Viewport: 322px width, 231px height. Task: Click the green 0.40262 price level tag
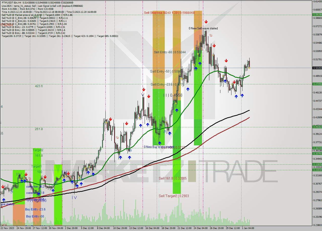click(317, 127)
